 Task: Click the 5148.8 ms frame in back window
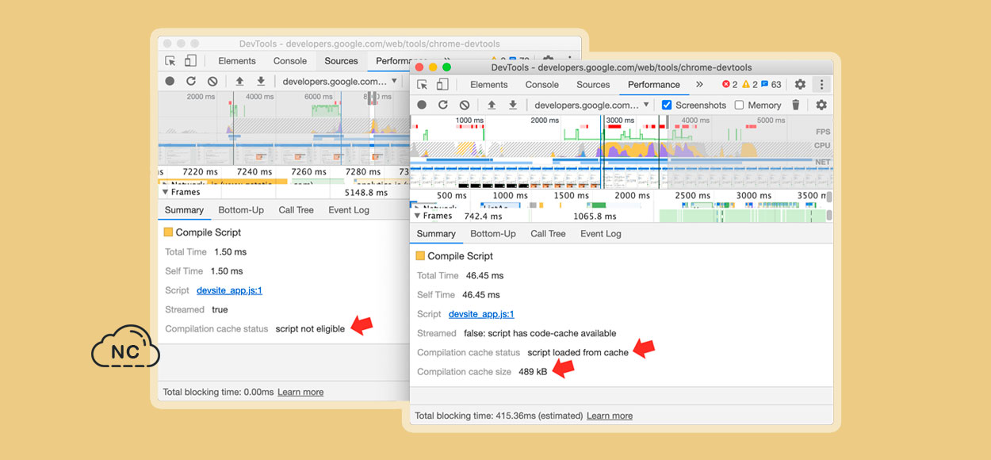(x=365, y=192)
